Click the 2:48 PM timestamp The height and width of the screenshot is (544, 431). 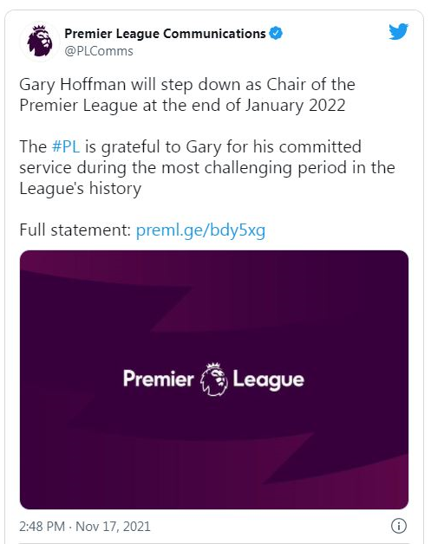(42, 527)
